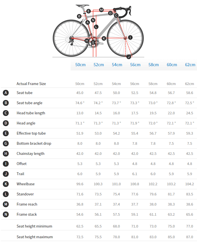
Task: Open the 62cm size tab
Action: 190,65
